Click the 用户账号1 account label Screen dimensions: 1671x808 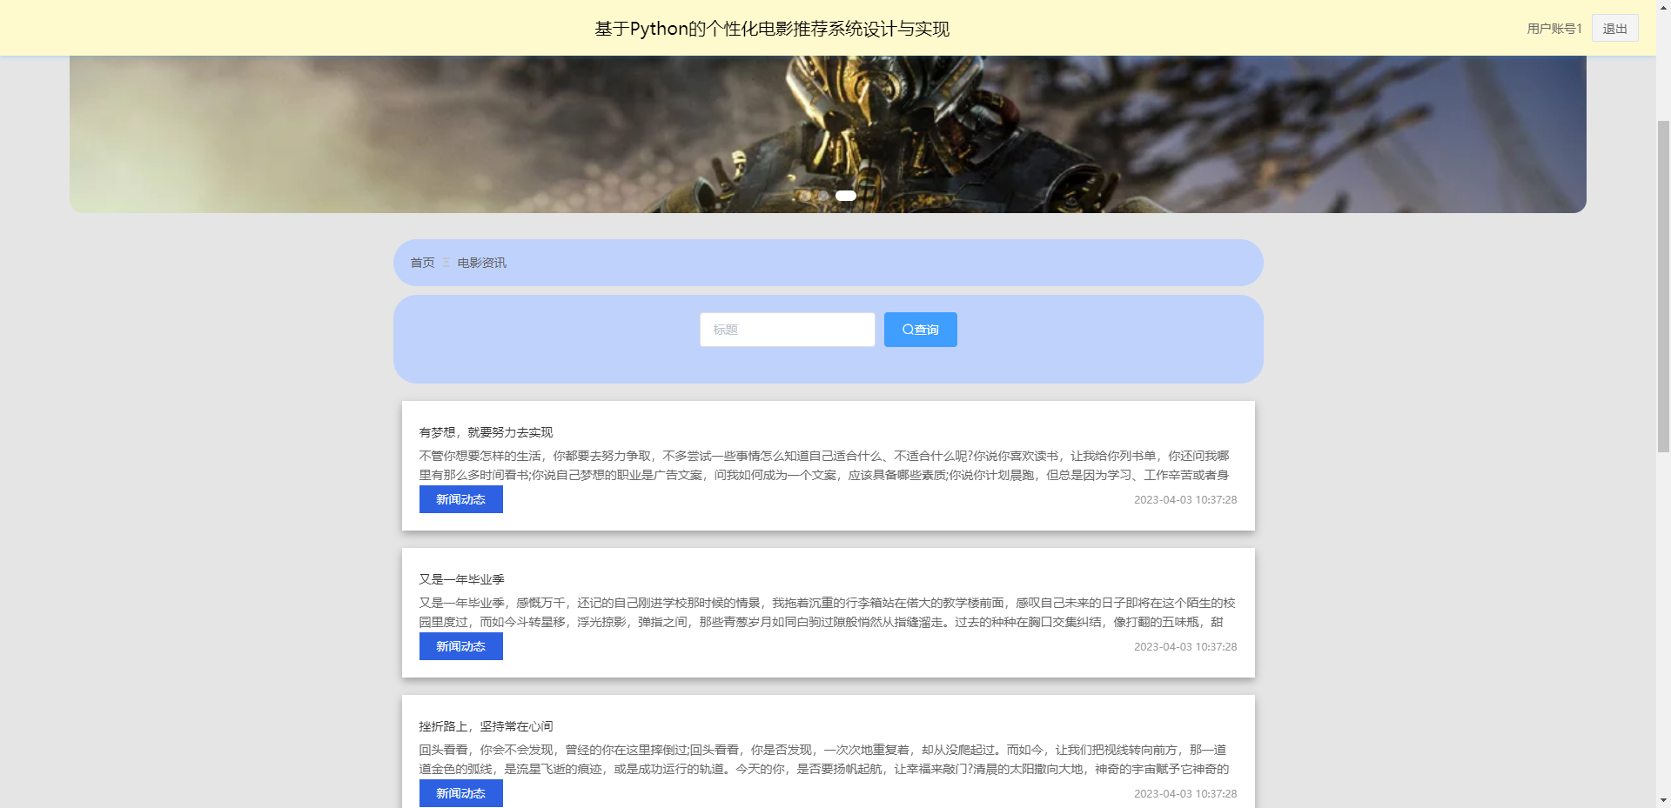[1553, 27]
